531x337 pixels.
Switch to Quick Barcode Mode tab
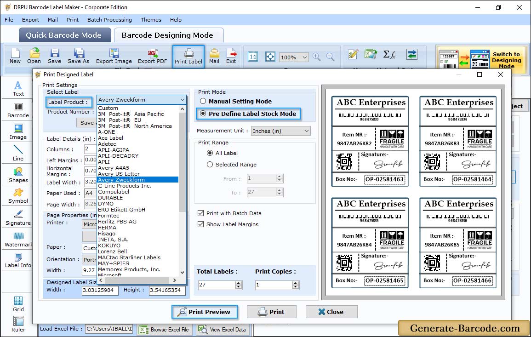coord(64,35)
